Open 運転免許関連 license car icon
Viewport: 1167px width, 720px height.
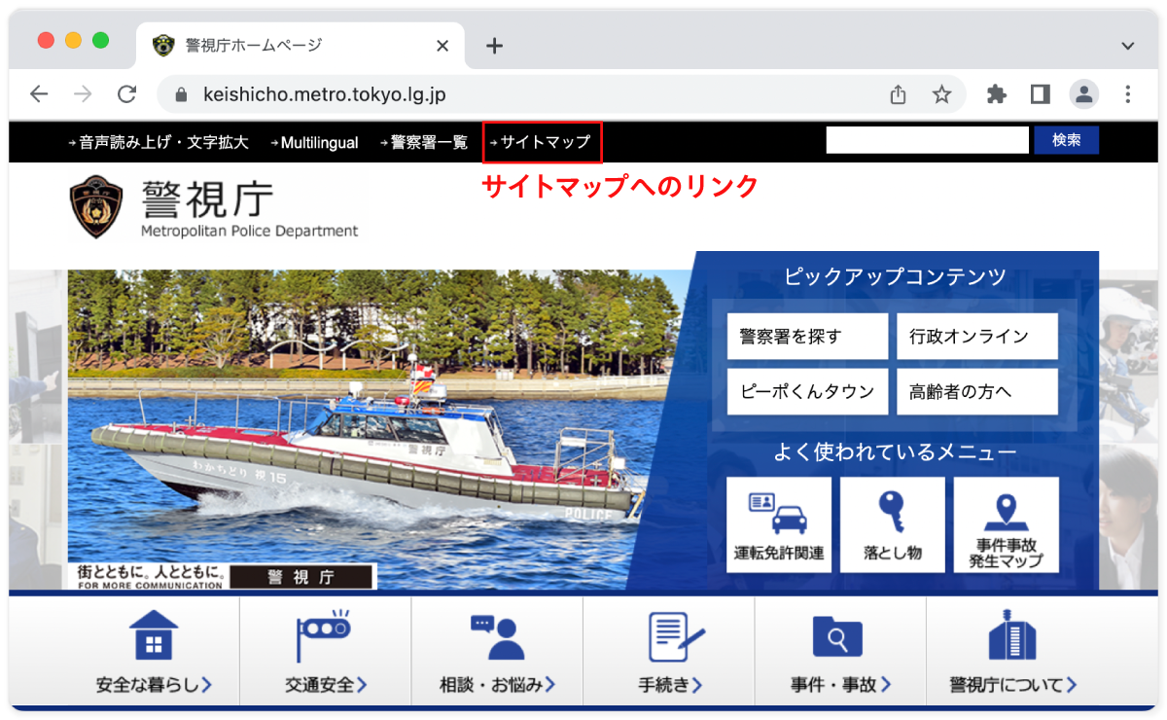(x=779, y=524)
